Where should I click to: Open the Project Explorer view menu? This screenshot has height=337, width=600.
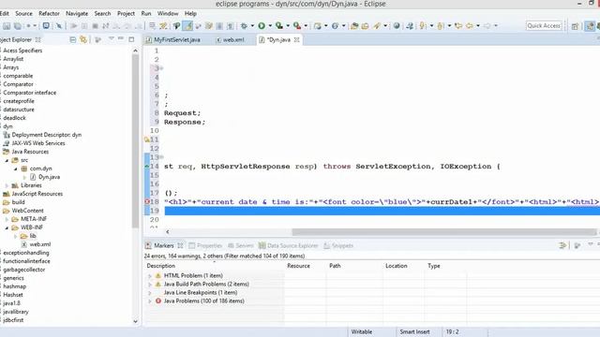pos(111,39)
